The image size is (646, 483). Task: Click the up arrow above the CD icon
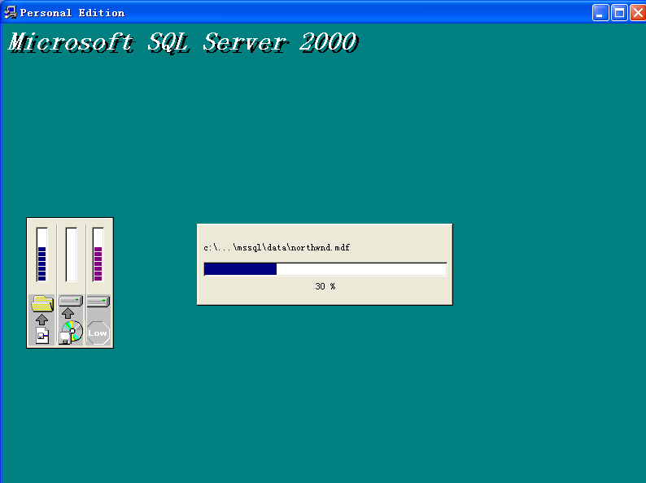tap(68, 313)
